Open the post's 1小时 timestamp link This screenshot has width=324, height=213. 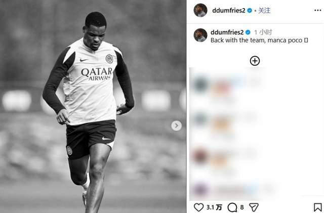coord(263,32)
